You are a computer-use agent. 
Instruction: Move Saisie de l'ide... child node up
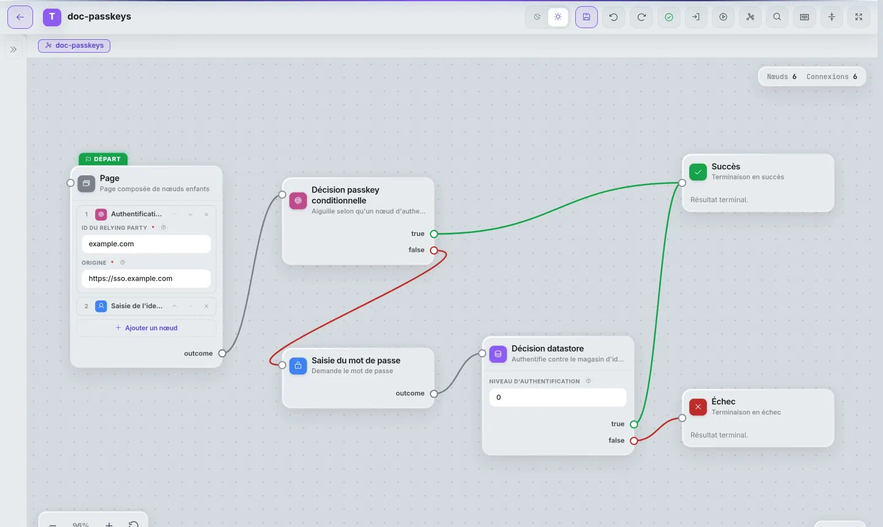pyautogui.click(x=175, y=306)
